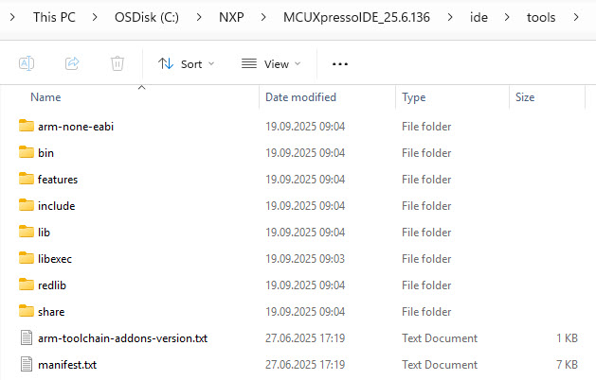This screenshot has height=380, width=596.
Task: Select the share folder name
Action: (51, 311)
